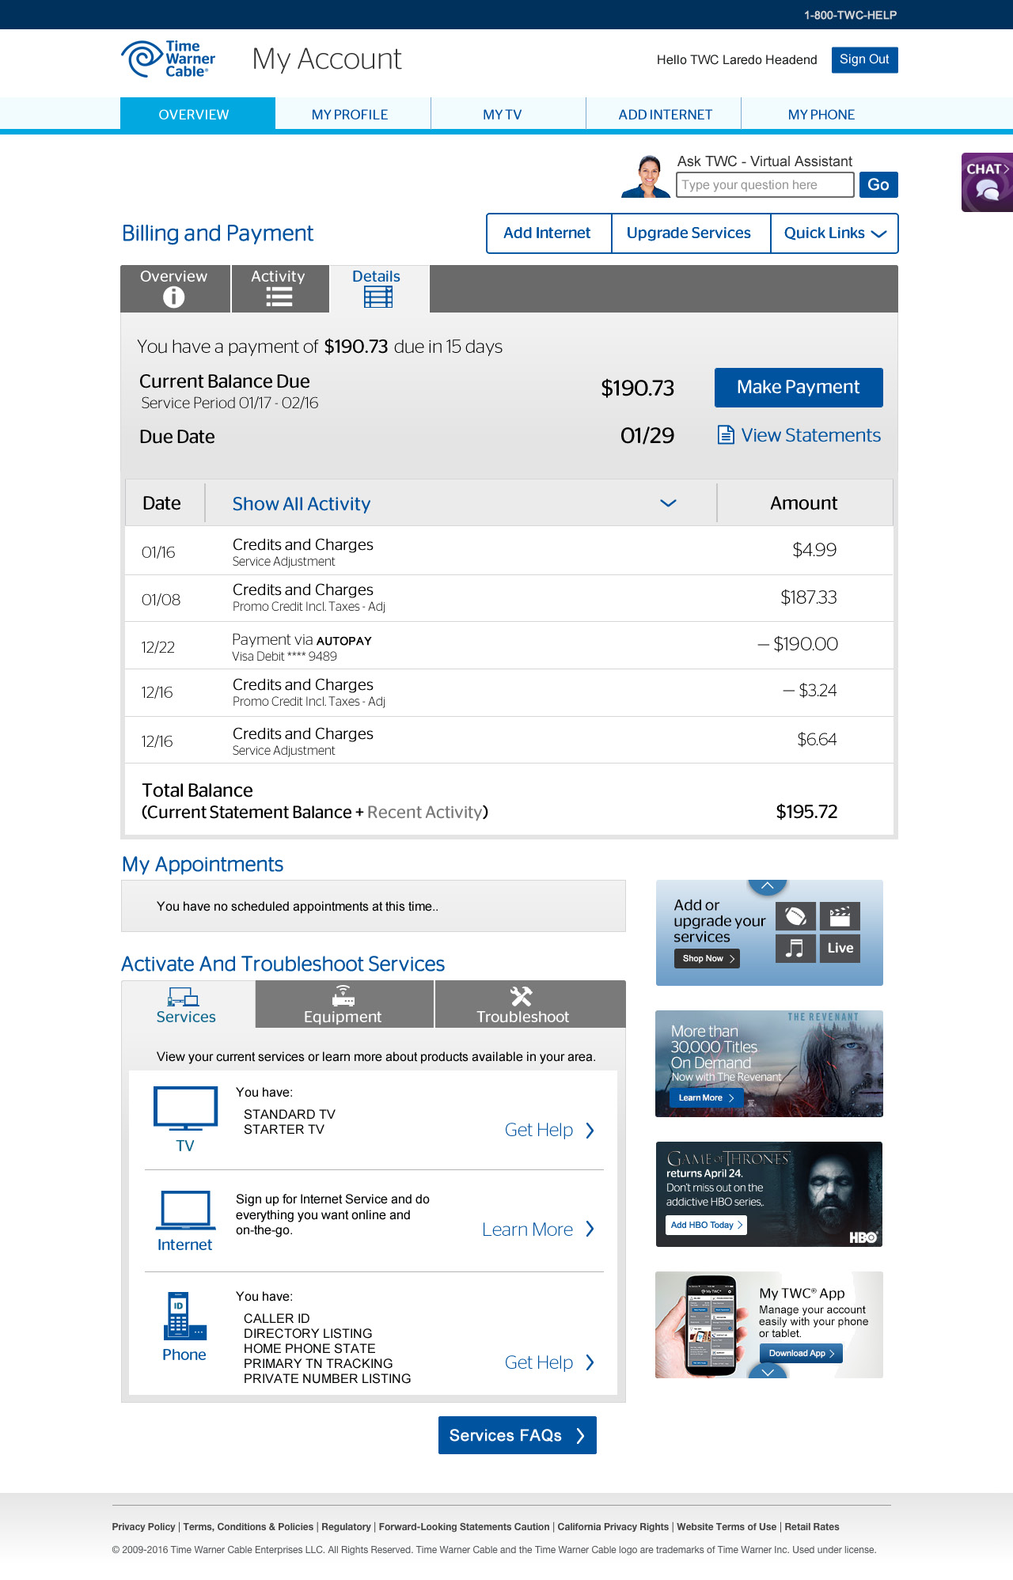Click the Download App button
The image size is (1013, 1580).
tap(801, 1353)
